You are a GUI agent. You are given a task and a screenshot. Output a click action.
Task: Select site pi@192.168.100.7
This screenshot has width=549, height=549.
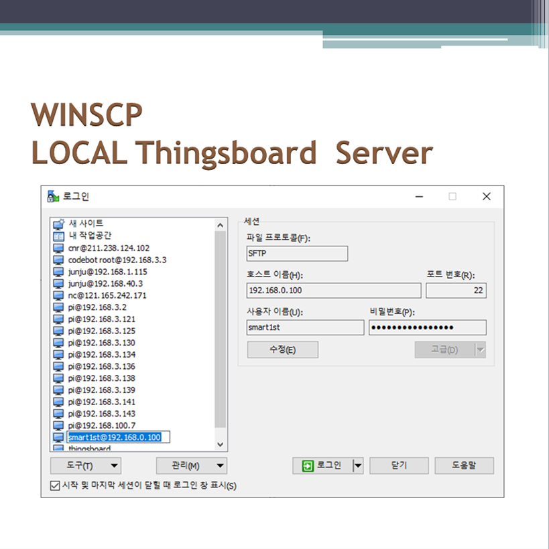102,426
